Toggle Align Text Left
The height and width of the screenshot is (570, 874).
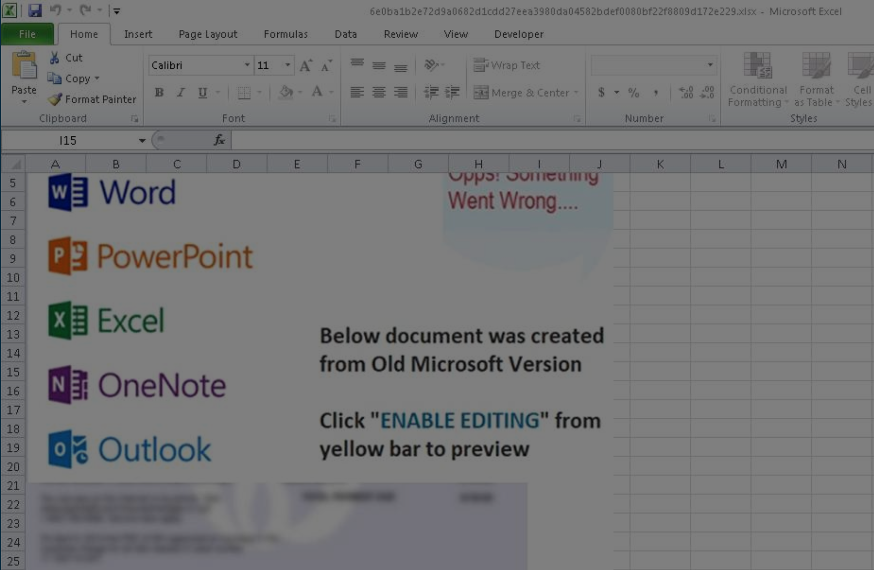pyautogui.click(x=357, y=92)
